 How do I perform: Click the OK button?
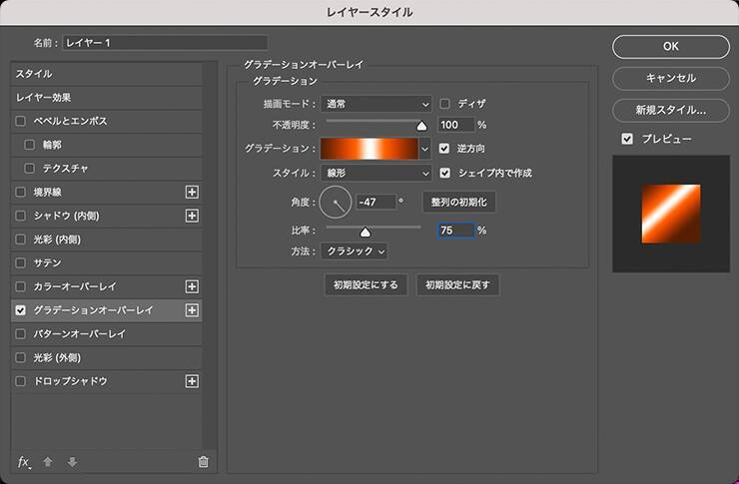670,46
